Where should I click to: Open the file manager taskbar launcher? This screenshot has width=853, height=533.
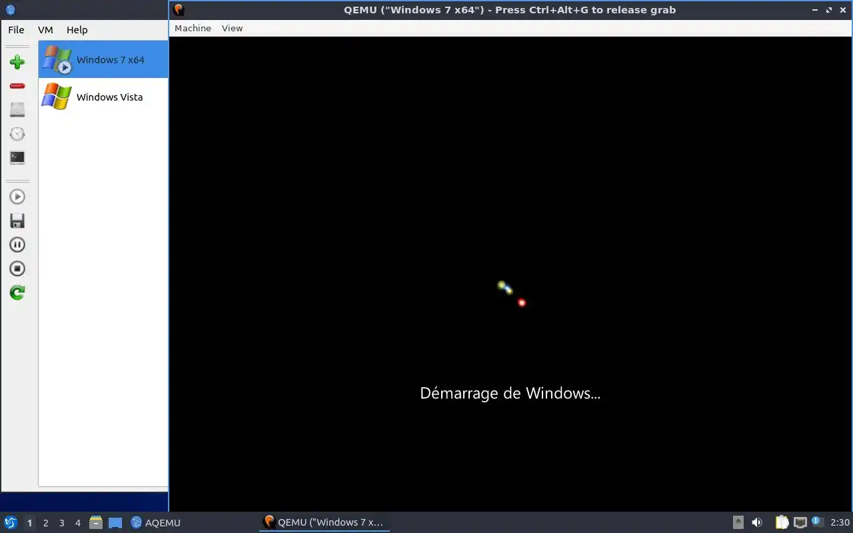pyautogui.click(x=96, y=522)
